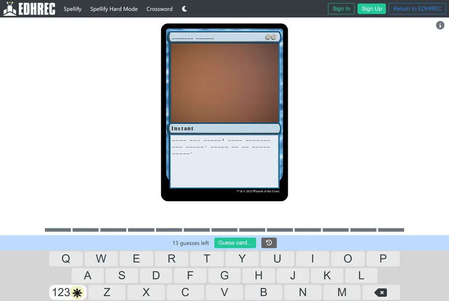Click the Sign Up button
449x301 pixels.
click(x=371, y=9)
